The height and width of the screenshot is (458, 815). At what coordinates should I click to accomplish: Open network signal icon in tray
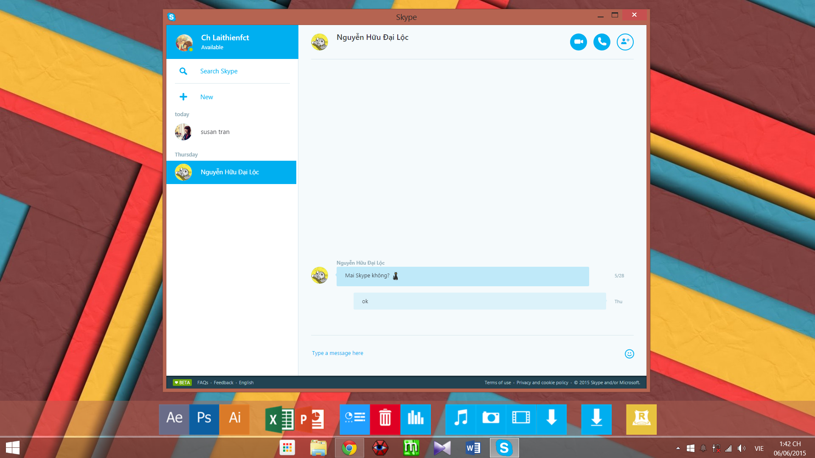coord(729,448)
